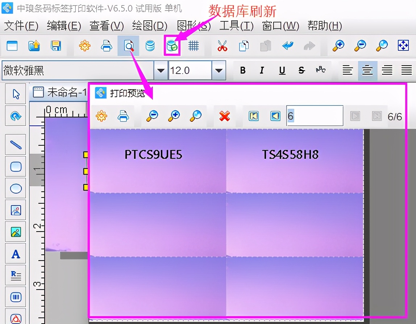Viewport: 416px width, 324px height.
Task: Click Print icon in Print Preview
Action: coord(123,116)
